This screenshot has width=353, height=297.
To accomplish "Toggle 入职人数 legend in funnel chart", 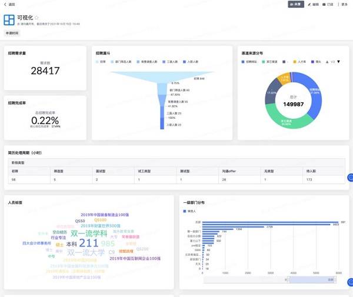I will coord(193,61).
